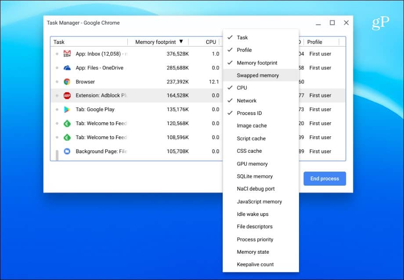Sort by the CPU column header
This screenshot has height=280, width=404.
tap(204, 42)
